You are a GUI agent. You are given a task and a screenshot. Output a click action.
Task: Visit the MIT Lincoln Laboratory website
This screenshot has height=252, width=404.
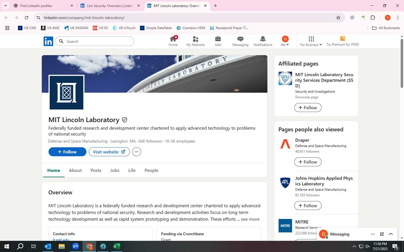click(109, 152)
